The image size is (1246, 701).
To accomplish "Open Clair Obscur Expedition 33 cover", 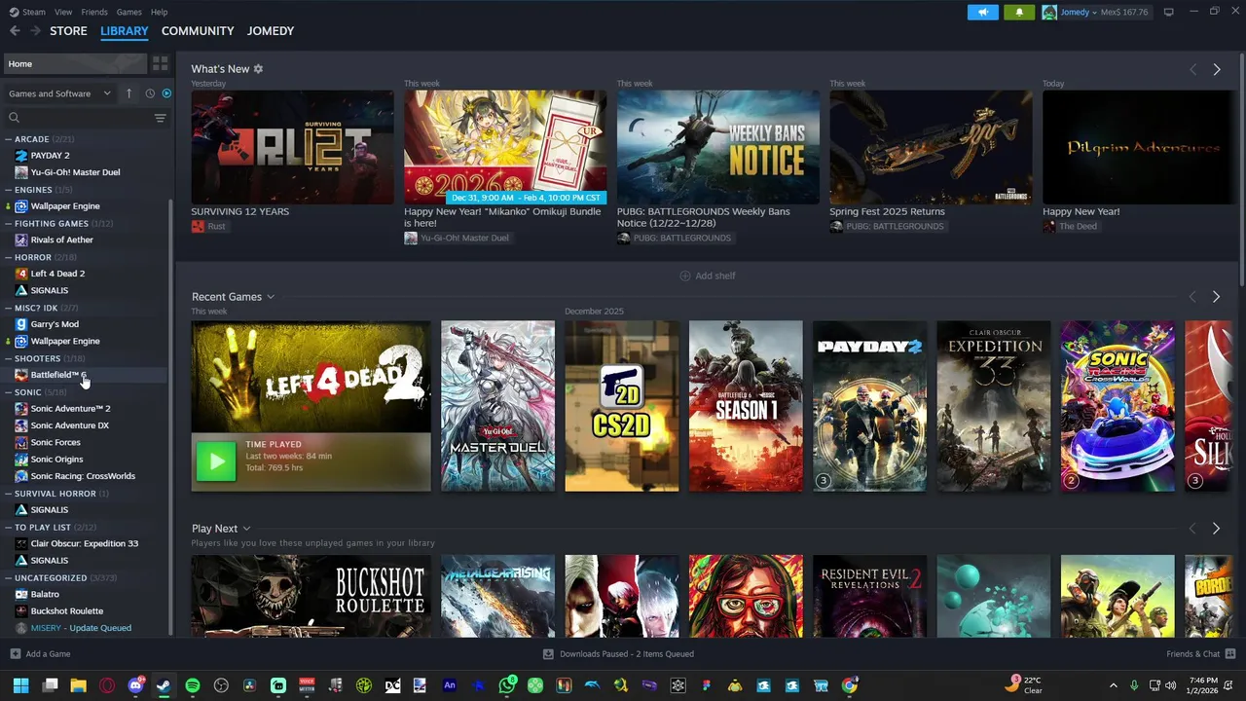I will tap(994, 406).
